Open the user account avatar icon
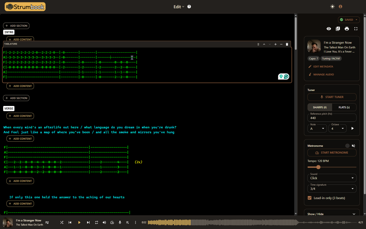This screenshot has width=366, height=229. tap(341, 6)
